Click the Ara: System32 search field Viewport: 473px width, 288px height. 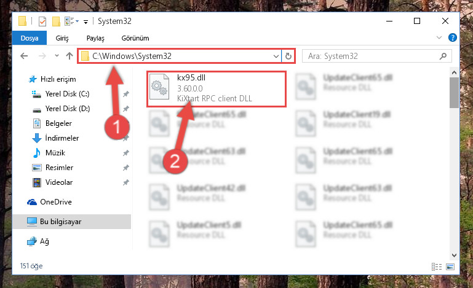pyautogui.click(x=372, y=56)
